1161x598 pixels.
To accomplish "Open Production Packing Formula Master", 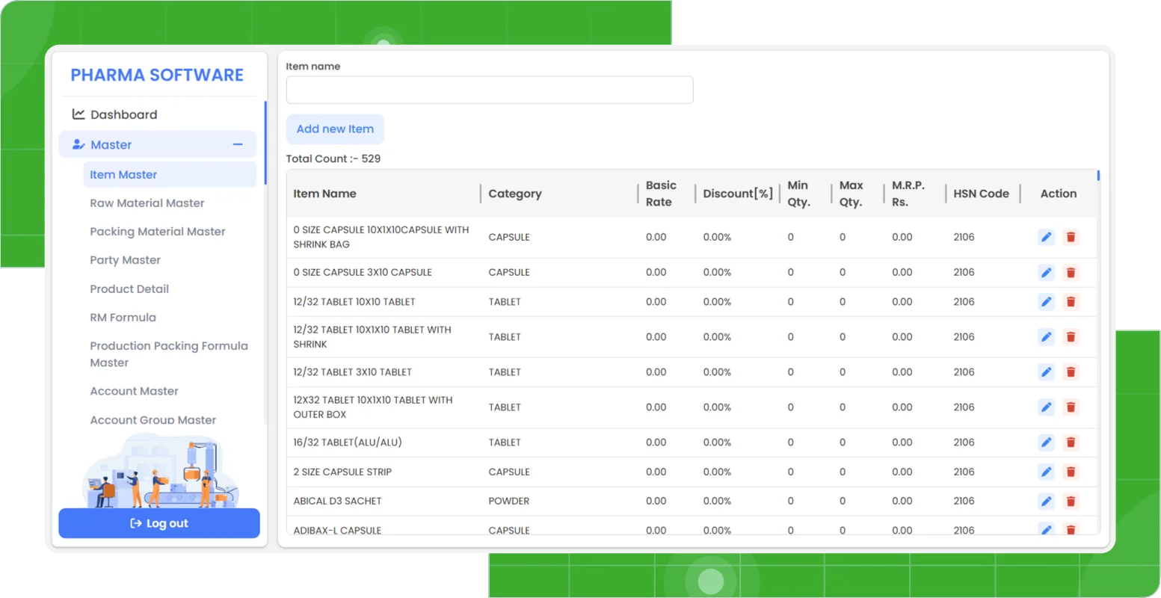I will [x=169, y=354].
